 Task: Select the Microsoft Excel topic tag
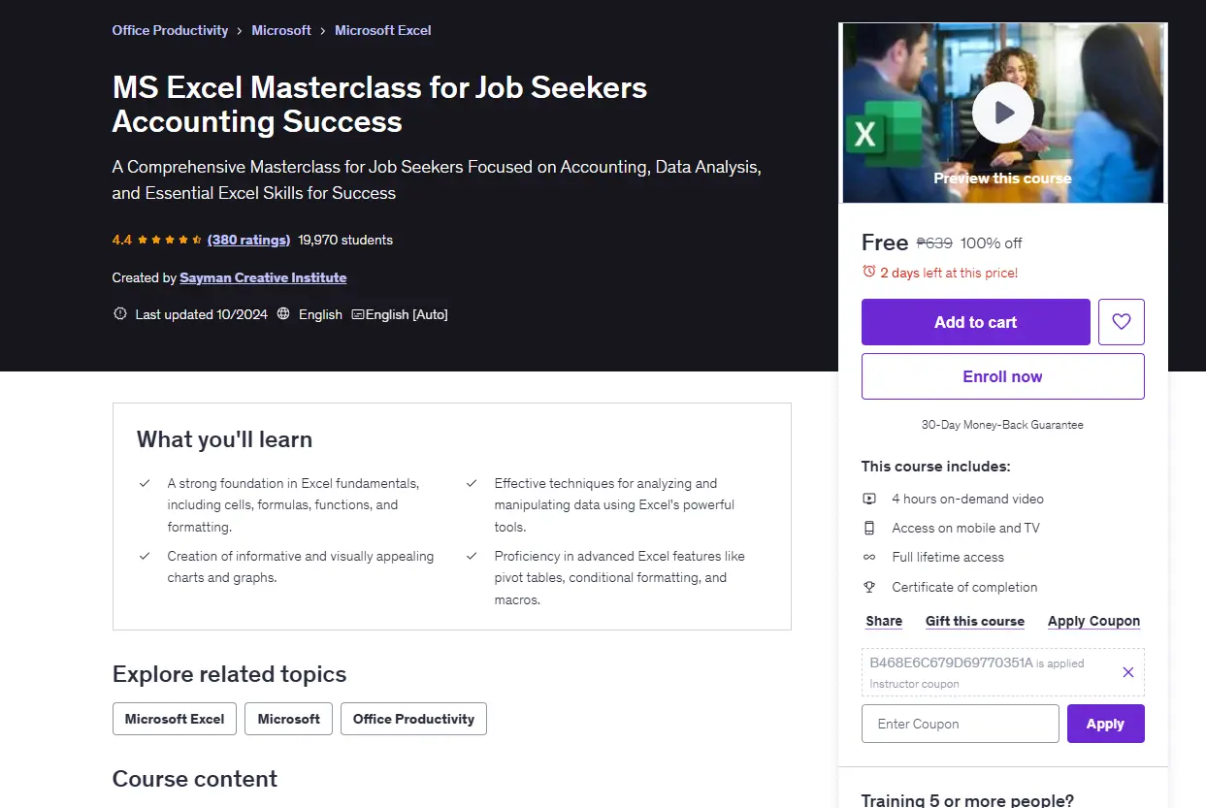point(175,719)
